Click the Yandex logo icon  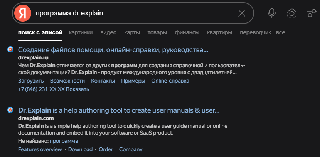coord(23,14)
